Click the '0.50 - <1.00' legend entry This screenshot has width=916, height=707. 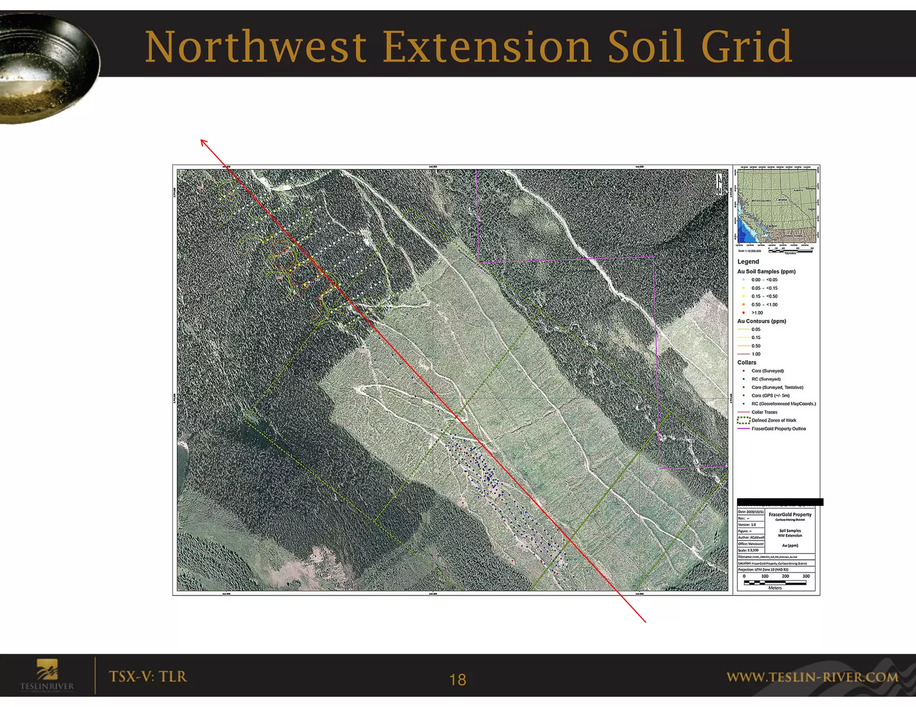pos(760,305)
